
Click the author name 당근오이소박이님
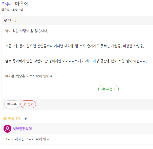12,10
